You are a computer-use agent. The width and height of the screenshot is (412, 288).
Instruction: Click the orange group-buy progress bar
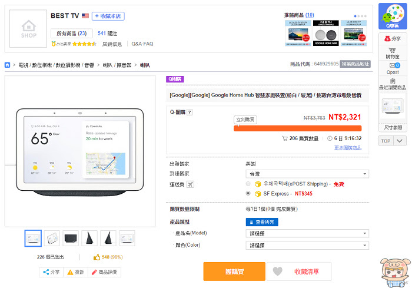point(297,128)
